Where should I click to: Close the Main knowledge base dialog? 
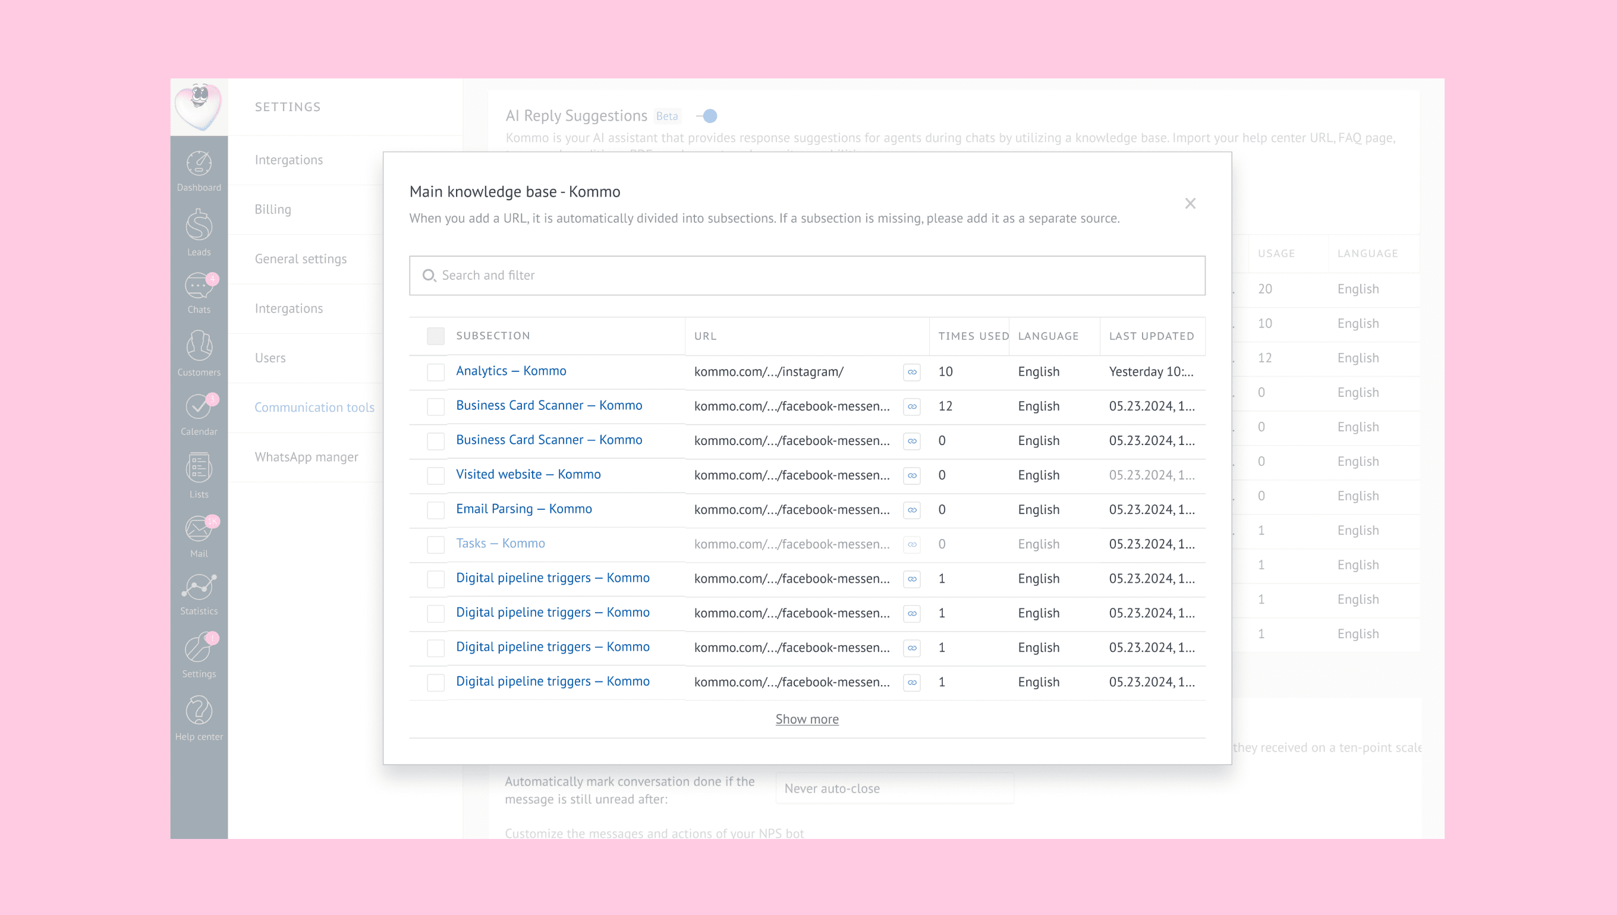1190,203
